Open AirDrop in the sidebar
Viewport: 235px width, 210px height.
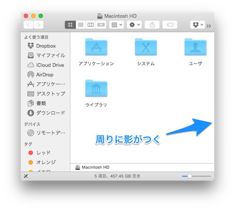pos(45,75)
